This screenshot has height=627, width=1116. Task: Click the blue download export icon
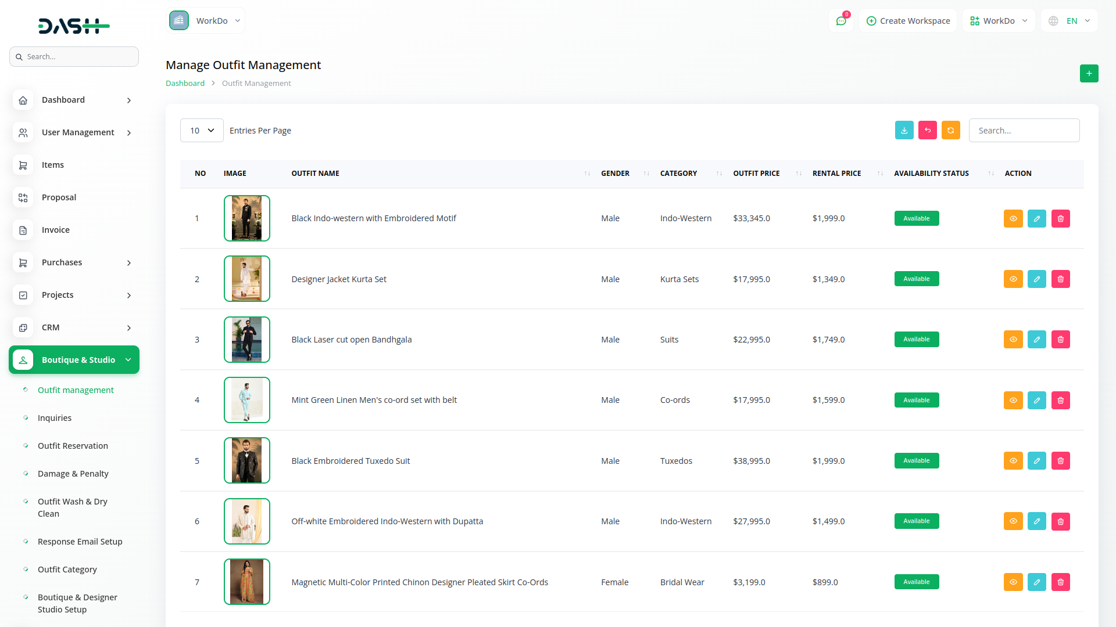[904, 131]
